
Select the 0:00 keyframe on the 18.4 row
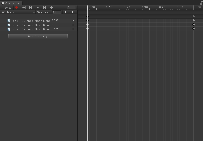pos(87,28)
